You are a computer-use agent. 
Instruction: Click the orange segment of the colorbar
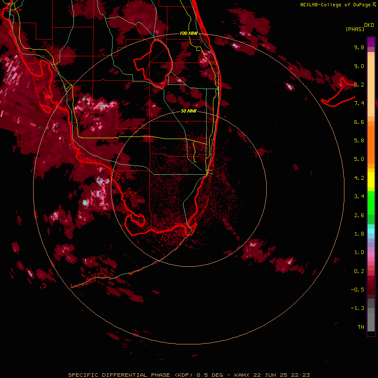[x=371, y=144]
